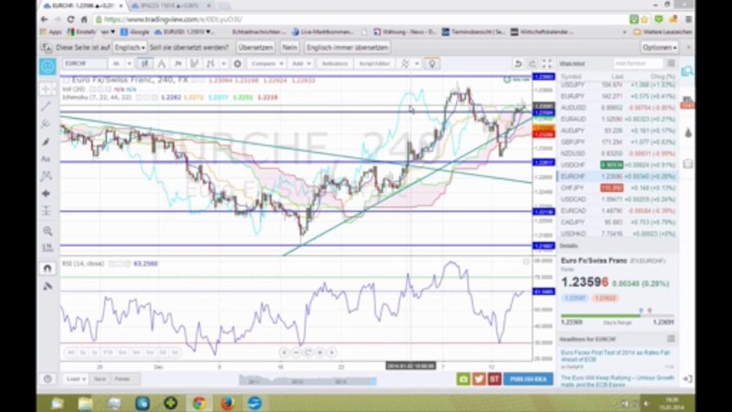Click PUBLISH IDEA button
732x412 pixels.
click(x=528, y=379)
